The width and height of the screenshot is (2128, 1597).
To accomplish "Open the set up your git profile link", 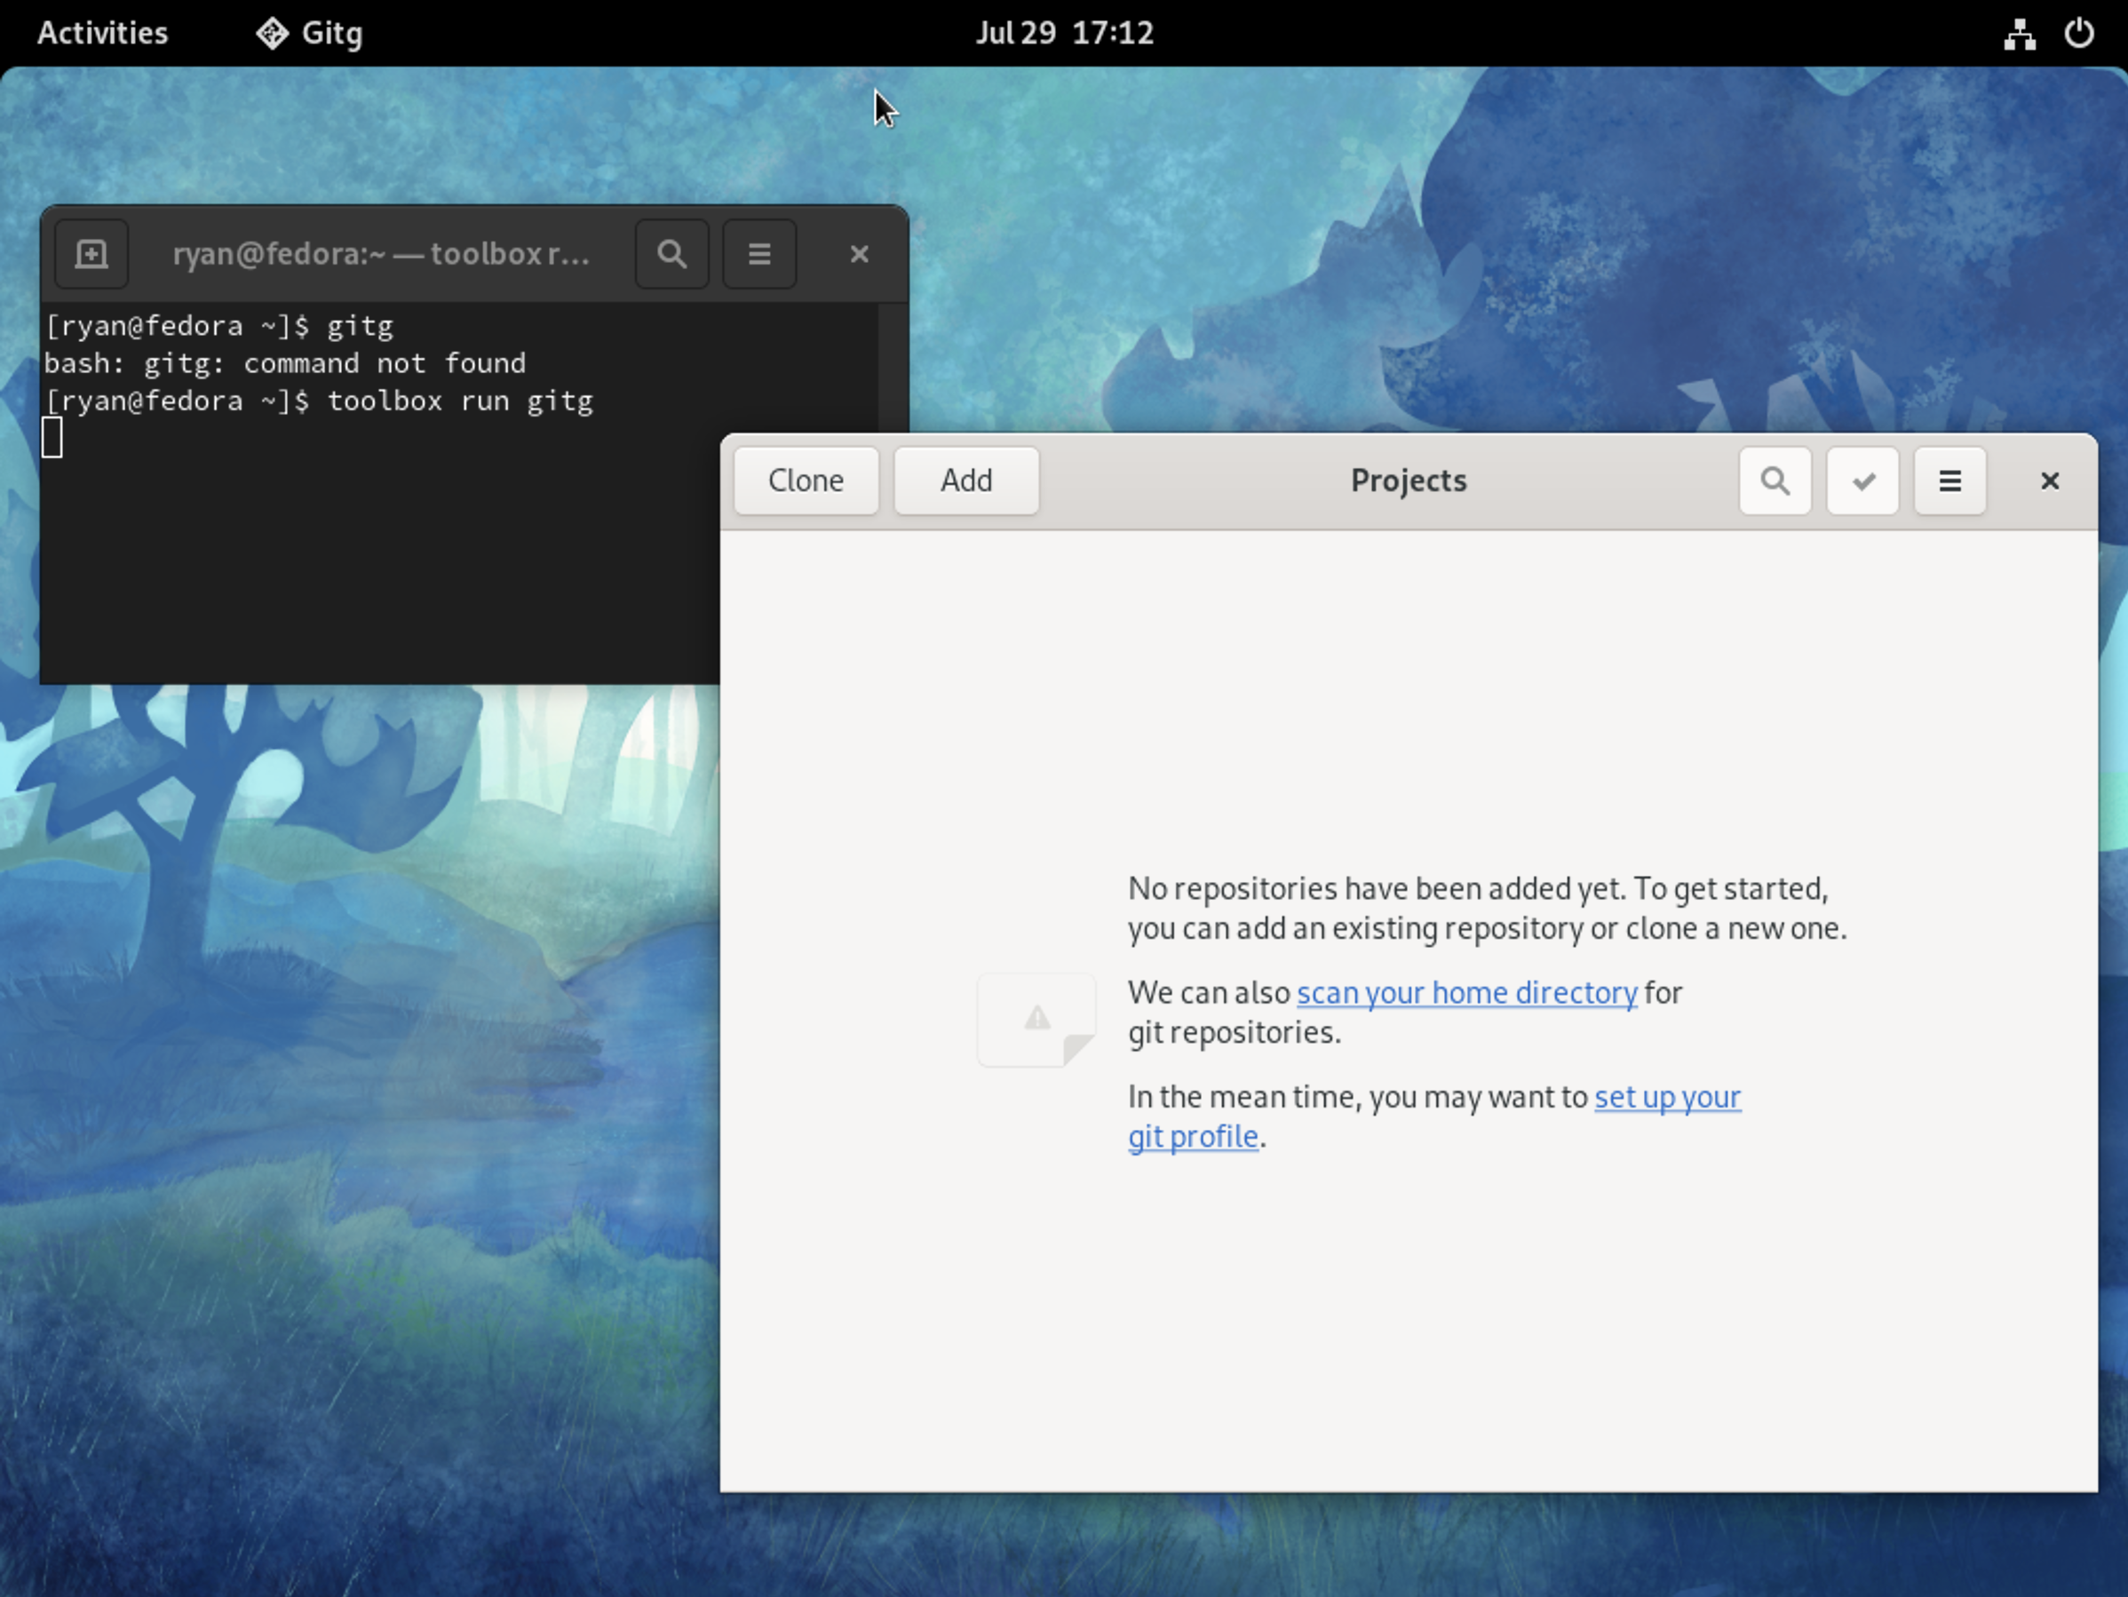I will point(1666,1097).
